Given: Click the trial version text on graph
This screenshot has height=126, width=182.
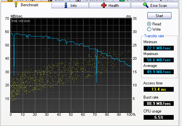Looking at the screenshot, I should coord(21,21).
